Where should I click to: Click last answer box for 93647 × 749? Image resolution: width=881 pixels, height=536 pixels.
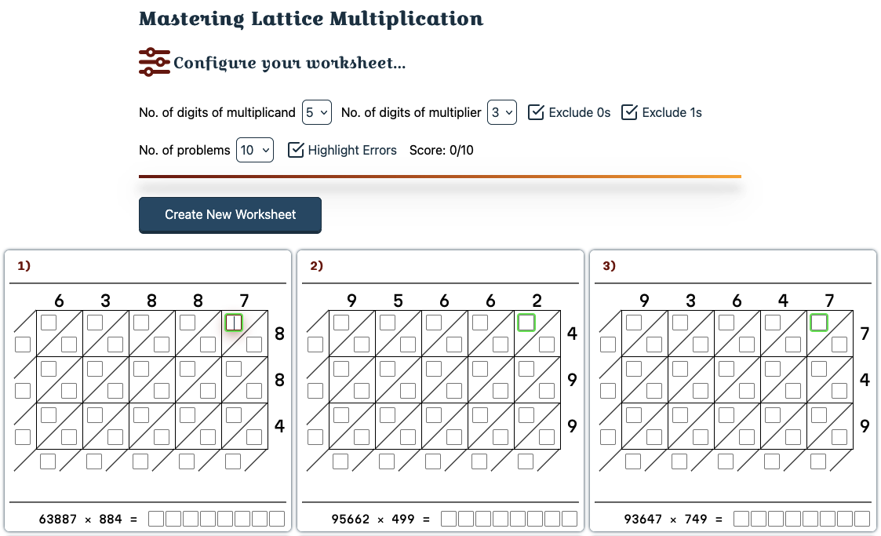(862, 519)
